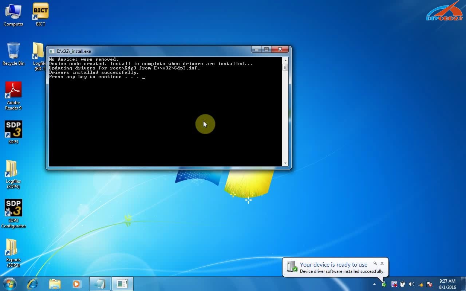This screenshot has width=466, height=291.
Task: Click the taskbar clock showing 9:27 AM
Action: [447, 284]
